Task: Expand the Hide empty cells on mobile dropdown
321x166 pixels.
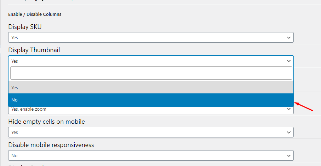Action: click(x=151, y=133)
